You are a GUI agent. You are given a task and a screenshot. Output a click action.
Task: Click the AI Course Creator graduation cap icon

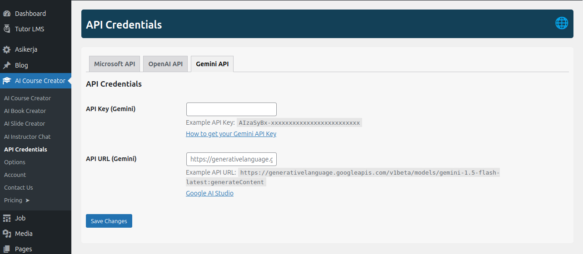(7, 81)
